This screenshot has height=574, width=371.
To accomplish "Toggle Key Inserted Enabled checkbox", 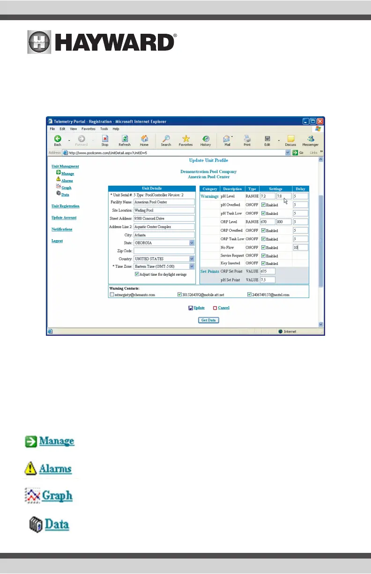I will pyautogui.click(x=263, y=264).
